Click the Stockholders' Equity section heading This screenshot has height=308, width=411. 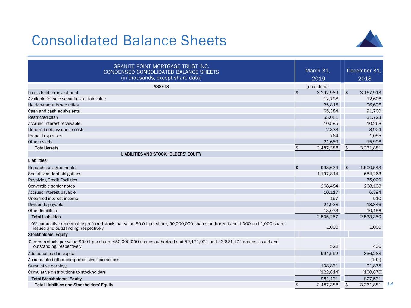pos(48,235)
